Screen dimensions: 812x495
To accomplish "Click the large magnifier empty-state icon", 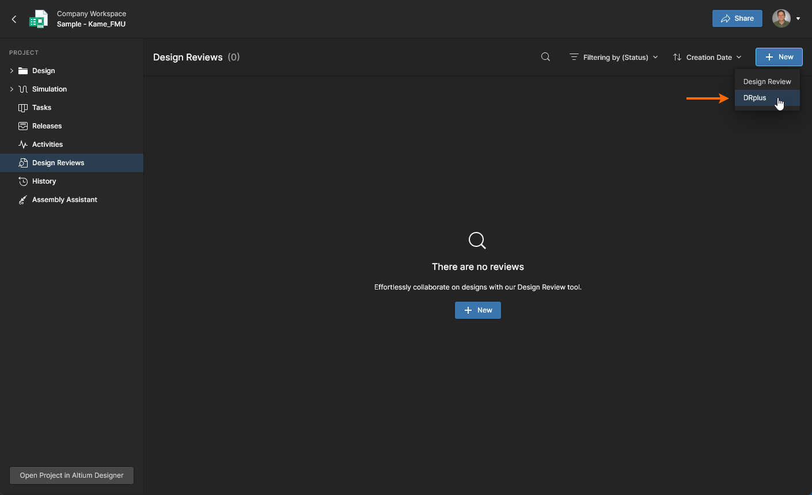I will pos(477,240).
